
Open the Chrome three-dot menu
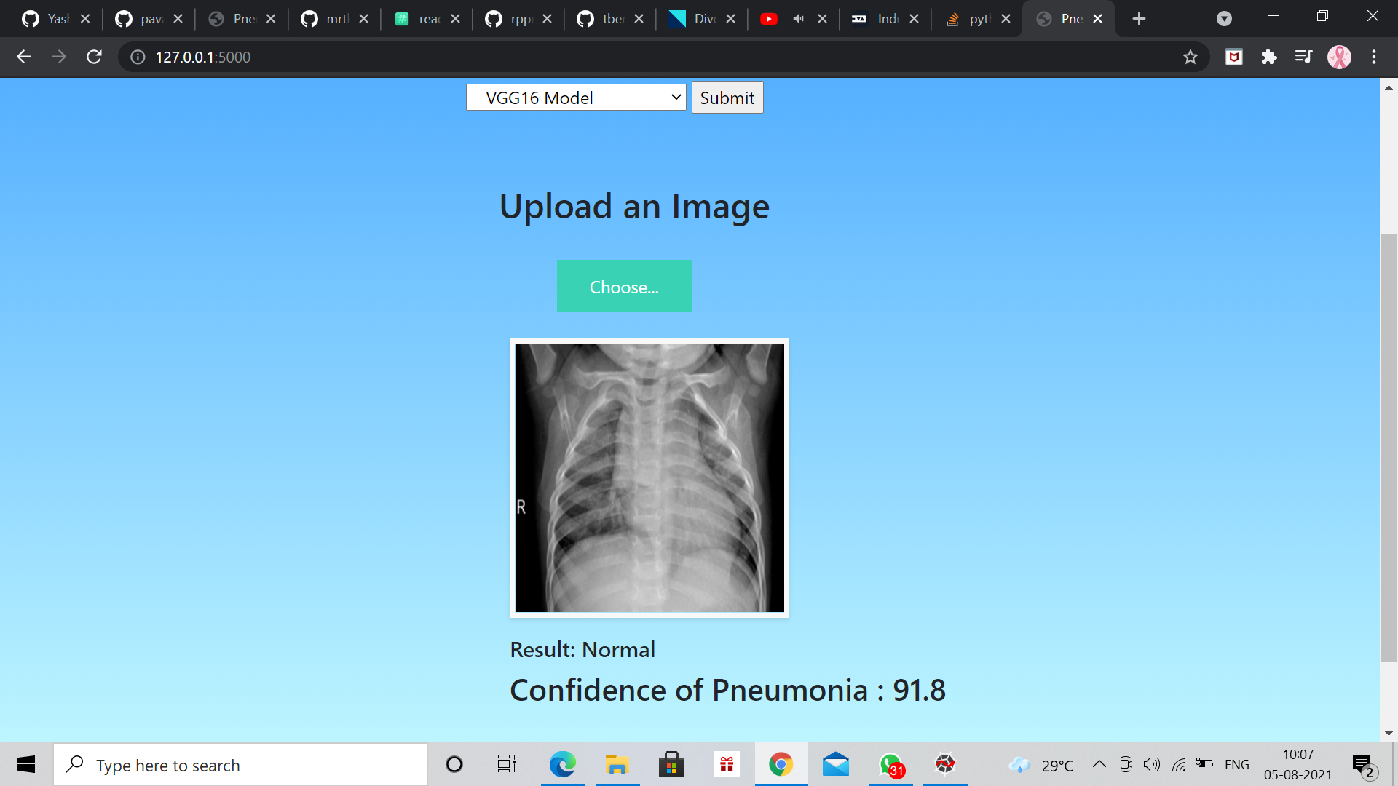click(x=1375, y=57)
